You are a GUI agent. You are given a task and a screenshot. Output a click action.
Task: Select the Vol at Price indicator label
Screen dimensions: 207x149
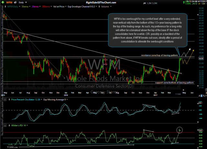point(59,6)
